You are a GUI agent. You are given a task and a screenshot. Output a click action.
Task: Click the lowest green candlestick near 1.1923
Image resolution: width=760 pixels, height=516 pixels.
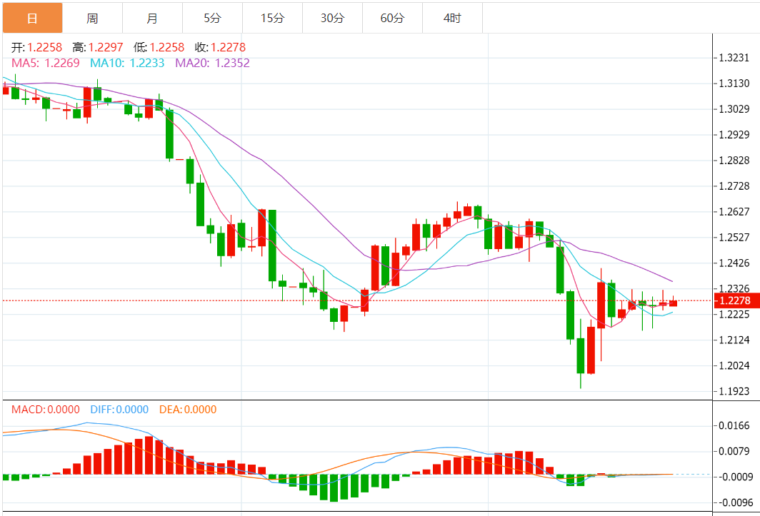(x=581, y=355)
